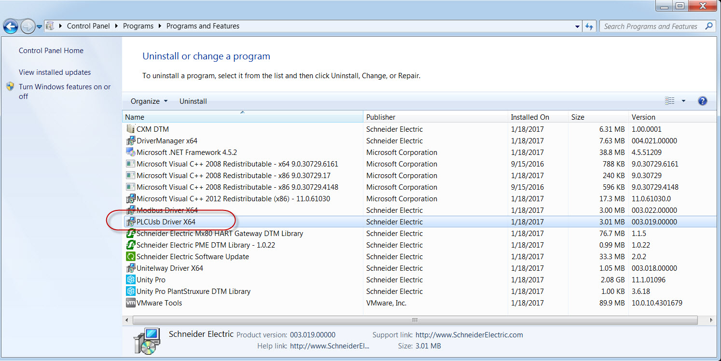Select Schneider Electric Software Update row name

(x=193, y=257)
